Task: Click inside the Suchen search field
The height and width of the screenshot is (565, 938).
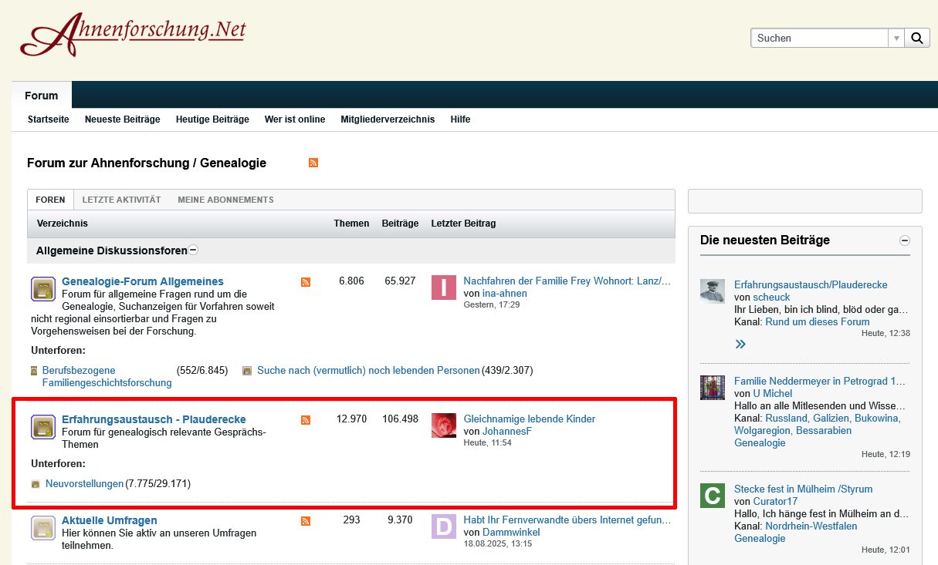Action: tap(818, 38)
